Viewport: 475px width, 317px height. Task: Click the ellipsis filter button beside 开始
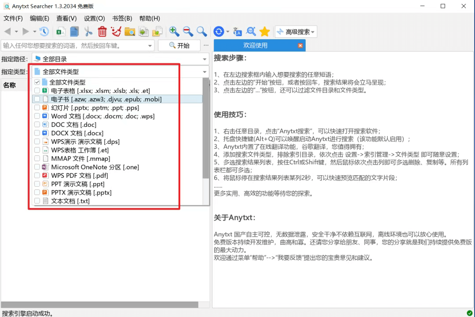(x=206, y=45)
